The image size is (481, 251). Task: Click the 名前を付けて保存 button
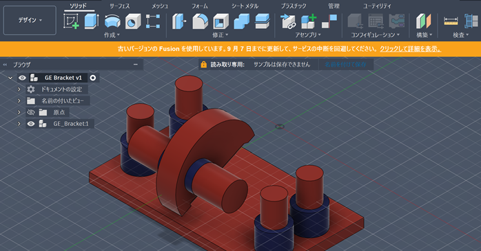345,65
